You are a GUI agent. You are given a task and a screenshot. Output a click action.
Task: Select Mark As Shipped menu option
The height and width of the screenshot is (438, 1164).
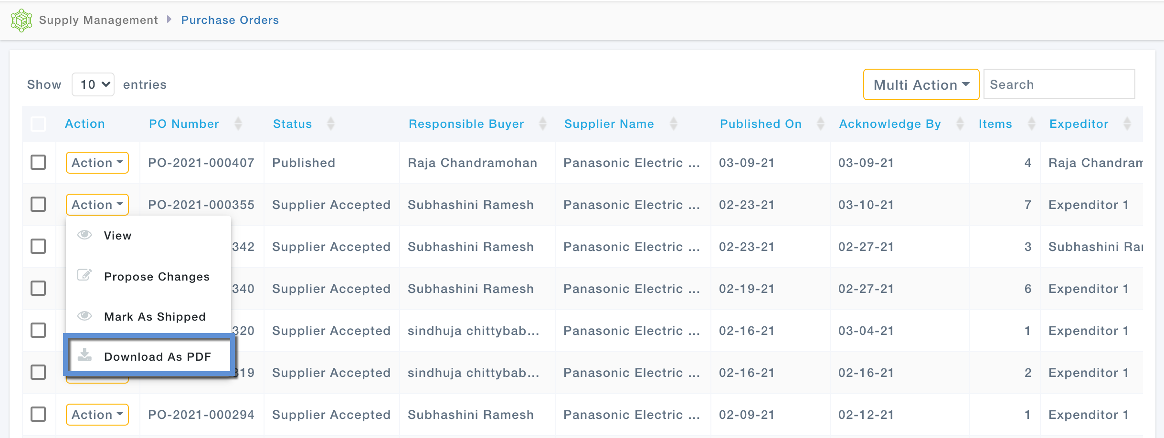coord(155,316)
